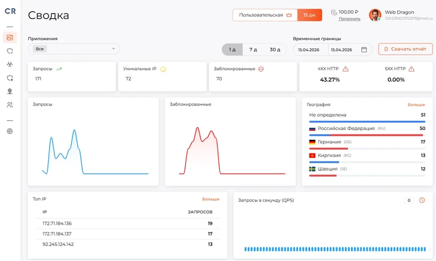Click the Скачать отчёт button
Screen dimensions: 436x261
[x=406, y=49]
